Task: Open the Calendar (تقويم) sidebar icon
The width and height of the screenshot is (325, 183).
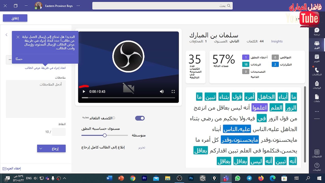Action: pyautogui.click(x=317, y=58)
